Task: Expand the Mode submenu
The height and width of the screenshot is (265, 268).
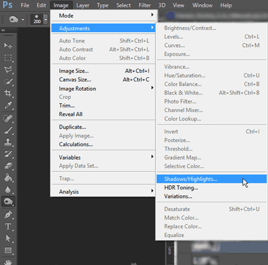Action: coord(104,16)
